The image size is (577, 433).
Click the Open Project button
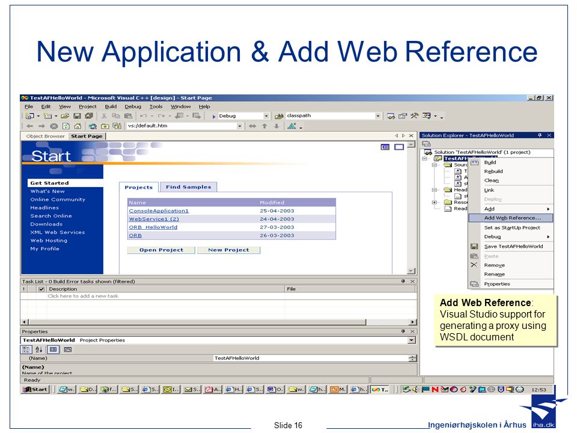pos(161,250)
